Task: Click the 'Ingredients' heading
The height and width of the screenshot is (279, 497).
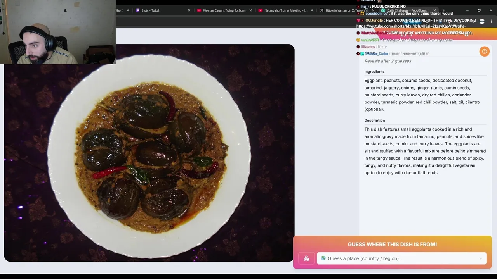Action: (374, 72)
